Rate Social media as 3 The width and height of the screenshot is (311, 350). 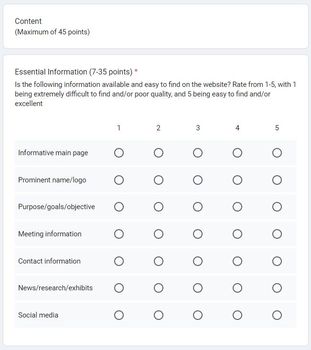click(198, 315)
